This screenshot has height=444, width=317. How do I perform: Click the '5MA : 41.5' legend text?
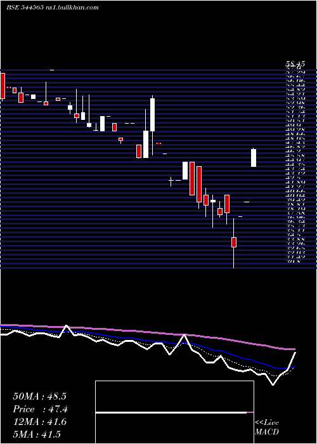(37, 434)
